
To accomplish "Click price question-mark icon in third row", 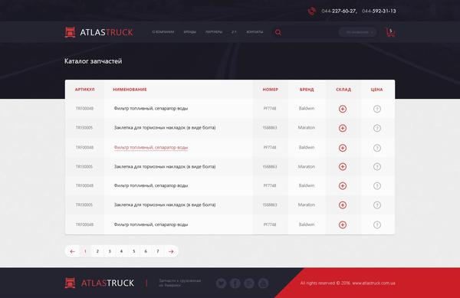I will click(x=377, y=148).
